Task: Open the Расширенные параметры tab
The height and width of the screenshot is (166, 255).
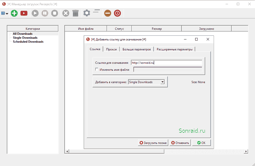Action: coord(175,49)
